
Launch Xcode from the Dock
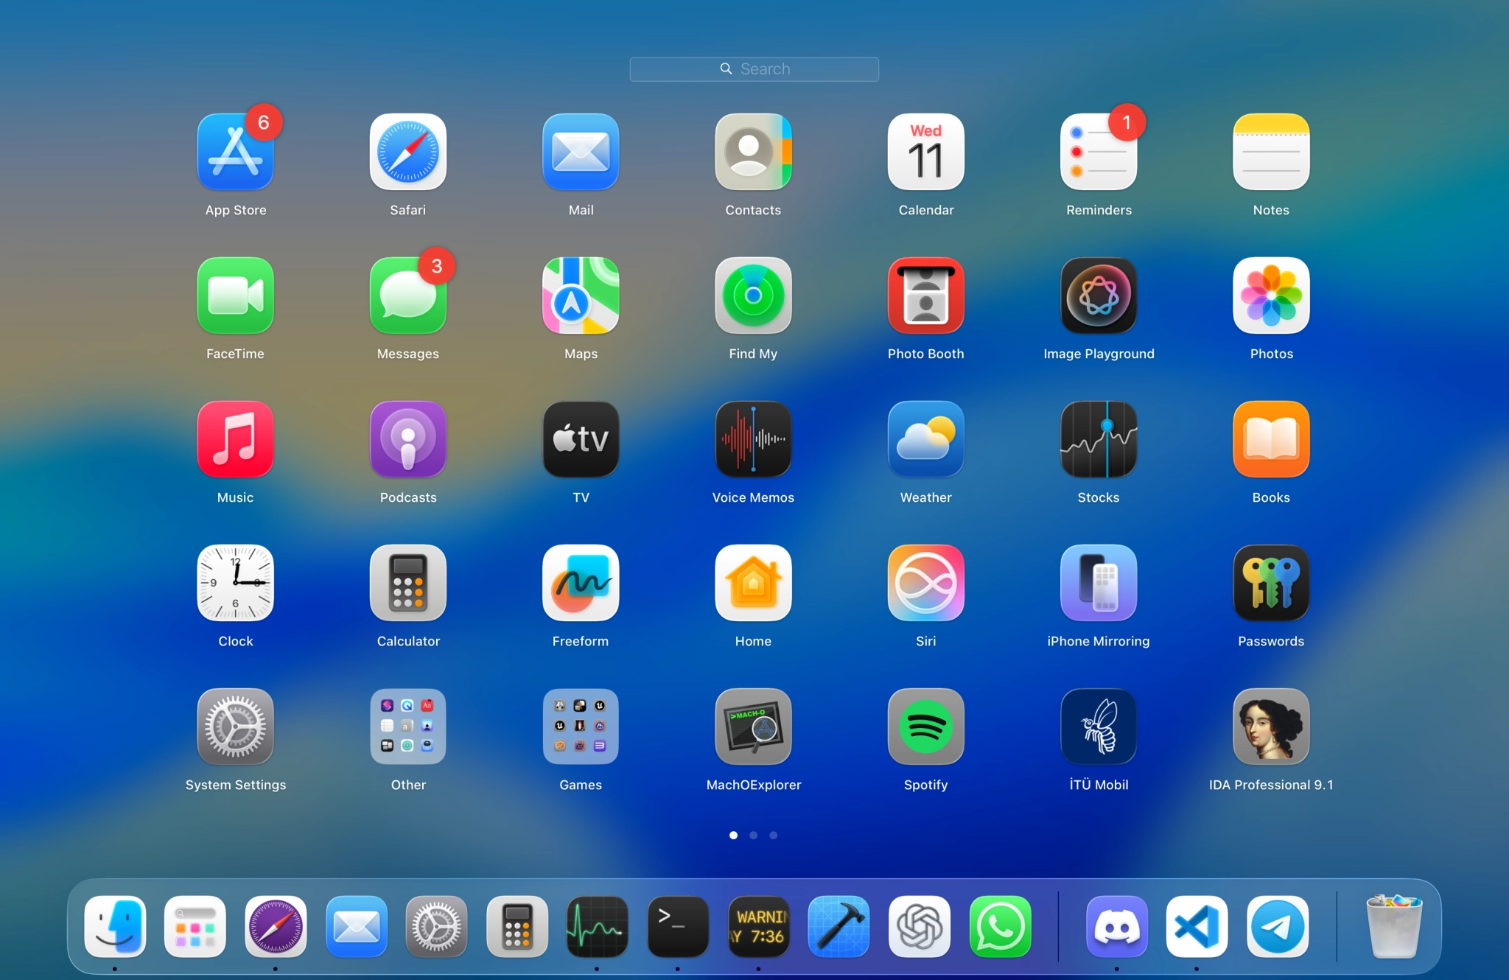tap(839, 926)
